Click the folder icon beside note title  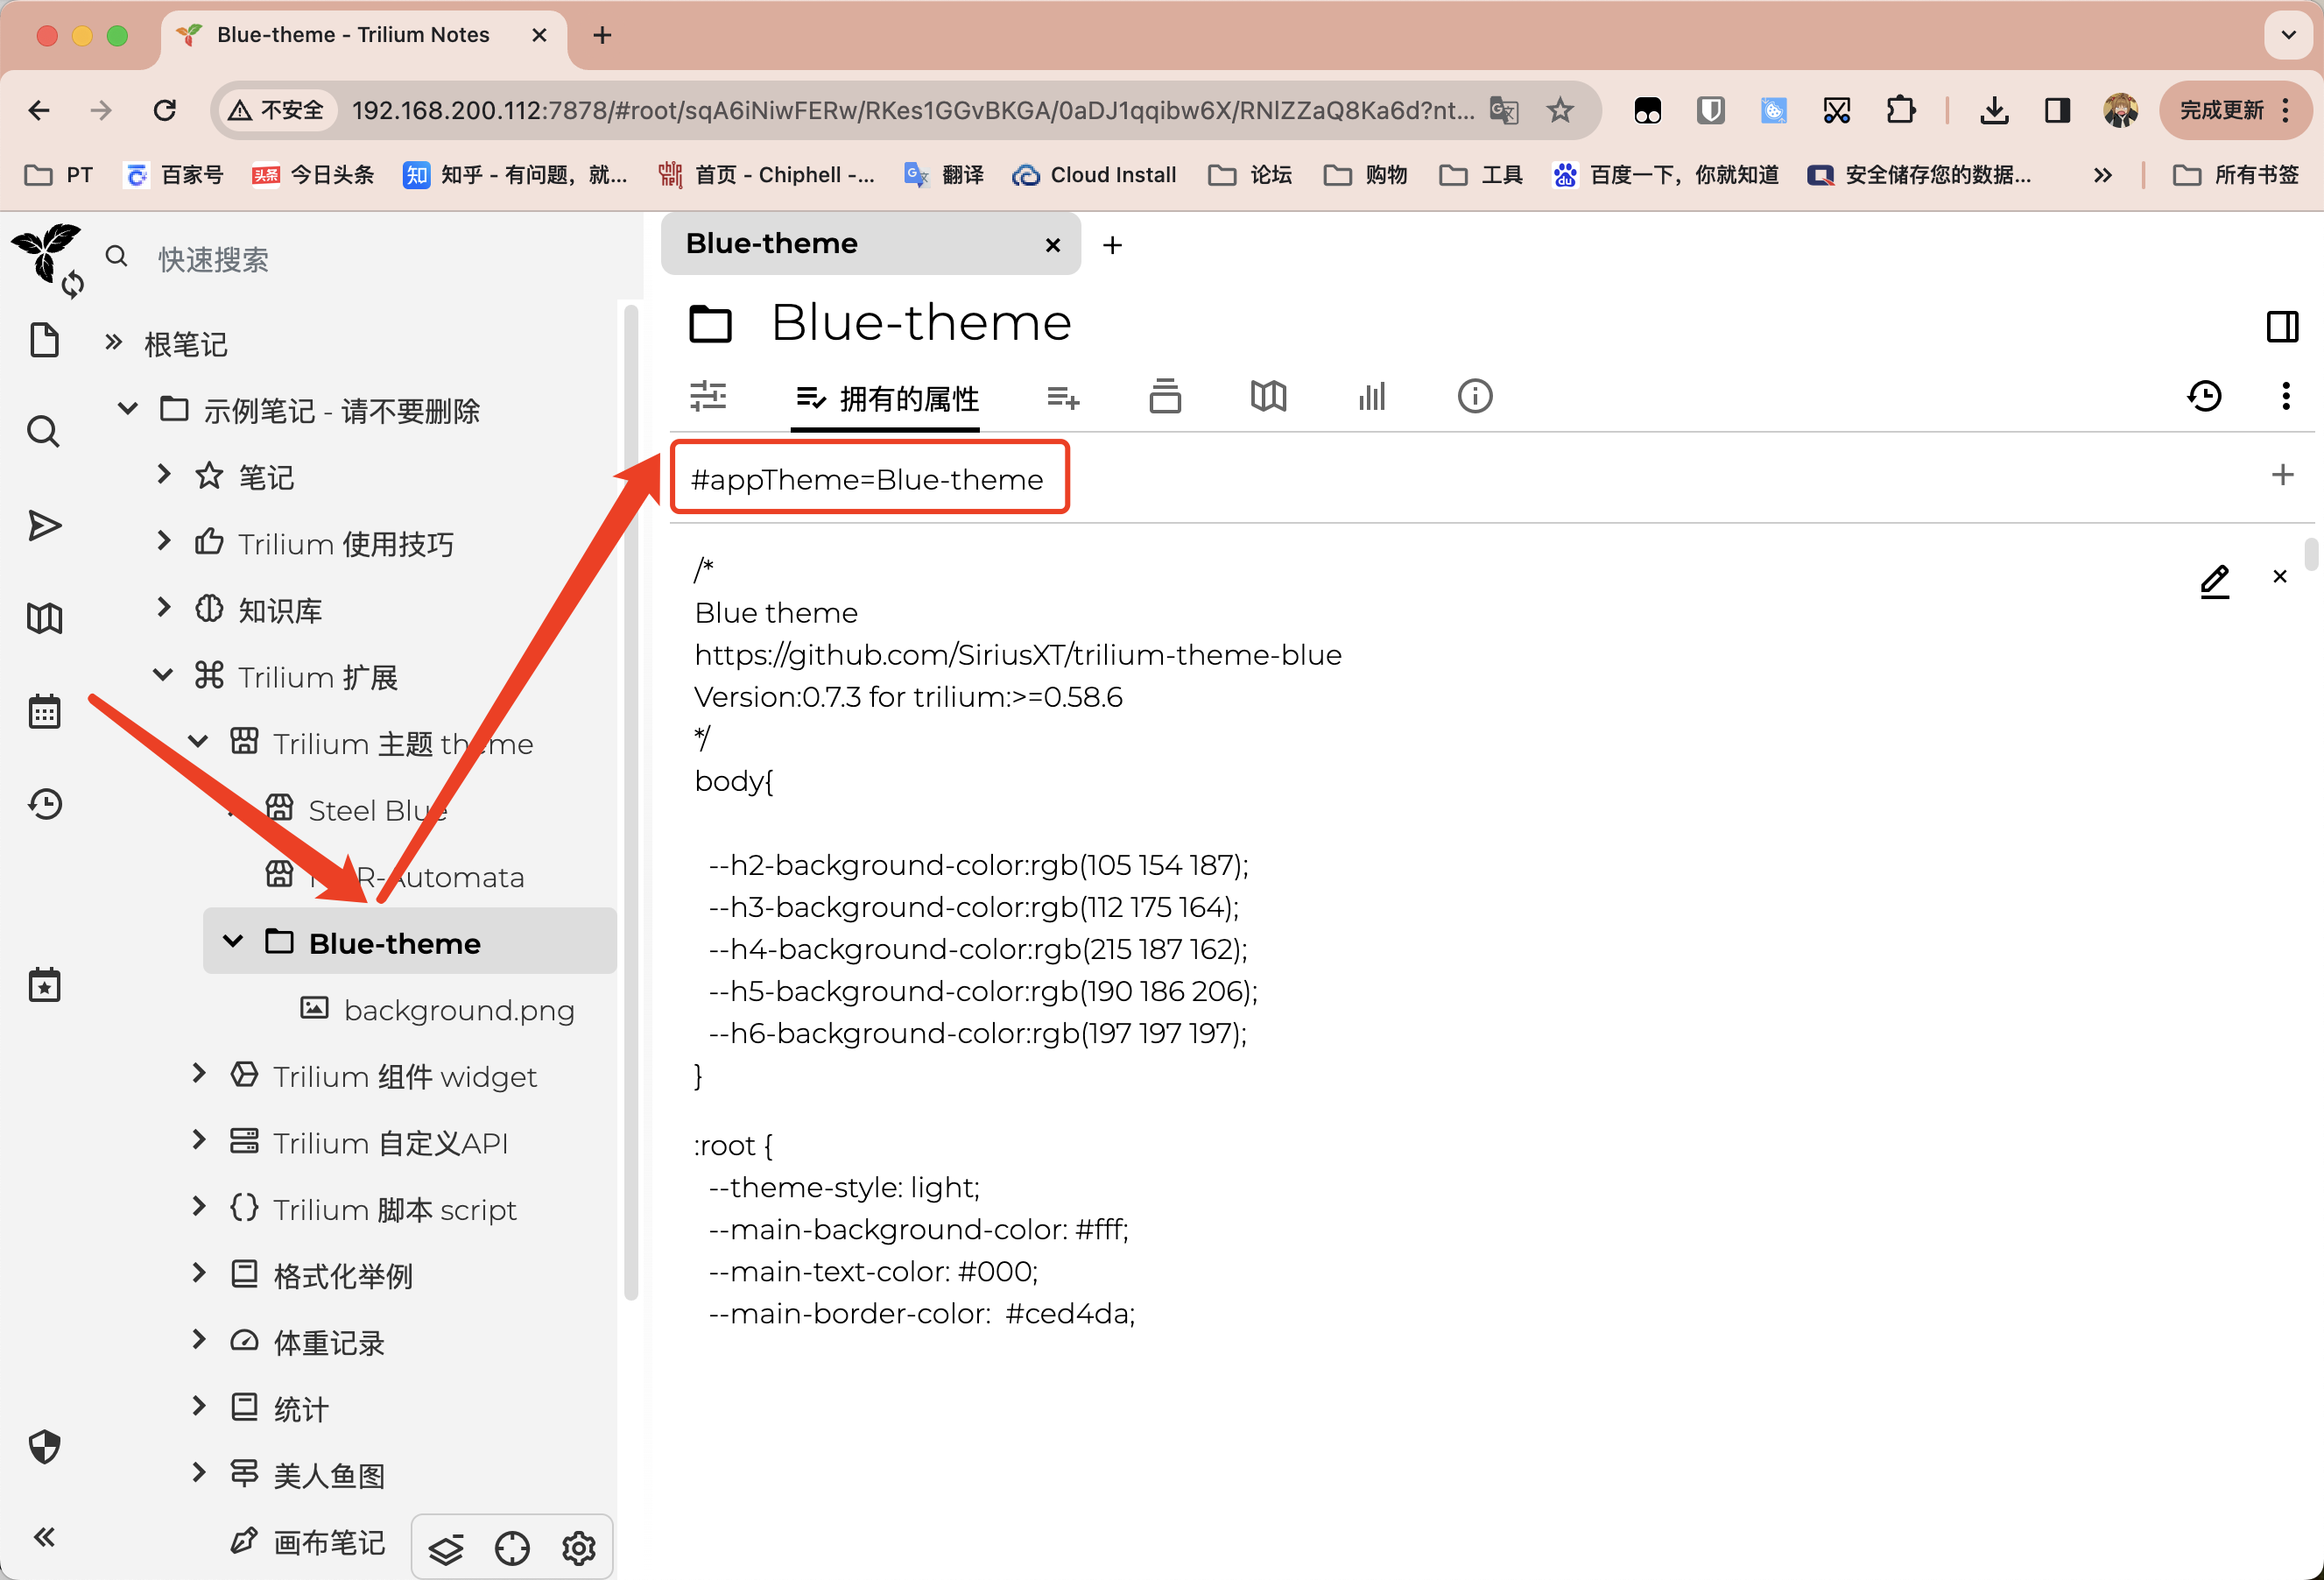pos(710,324)
